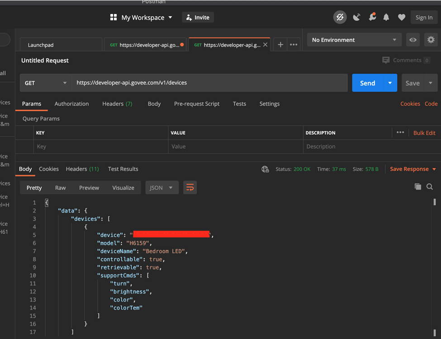Open the GET method dropdown
Image resolution: width=441 pixels, height=339 pixels.
pos(45,83)
